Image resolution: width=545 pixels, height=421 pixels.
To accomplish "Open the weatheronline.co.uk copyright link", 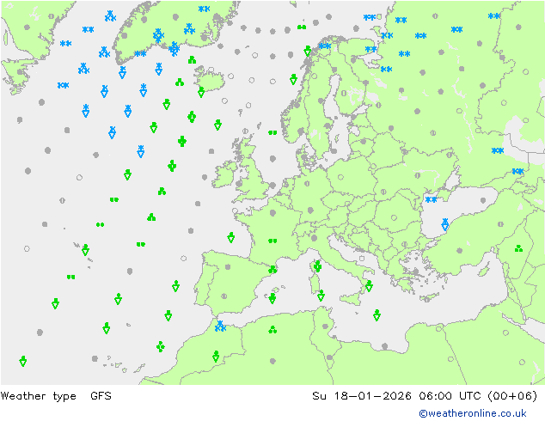I will point(473,413).
